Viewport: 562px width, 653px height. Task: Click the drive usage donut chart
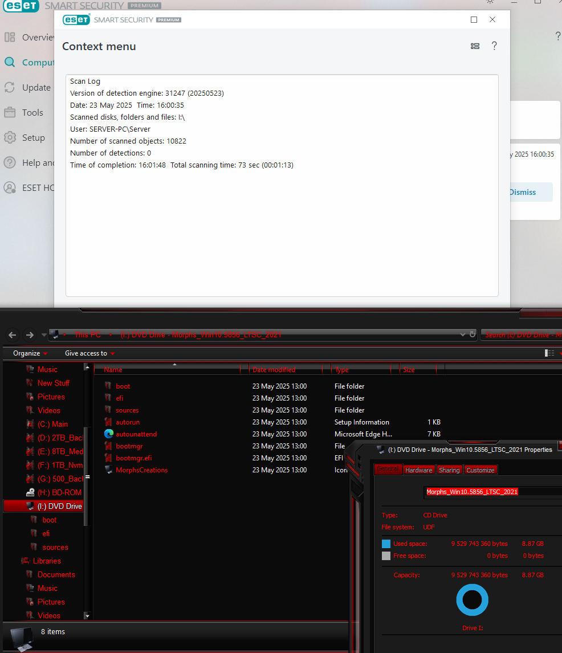pos(472,600)
